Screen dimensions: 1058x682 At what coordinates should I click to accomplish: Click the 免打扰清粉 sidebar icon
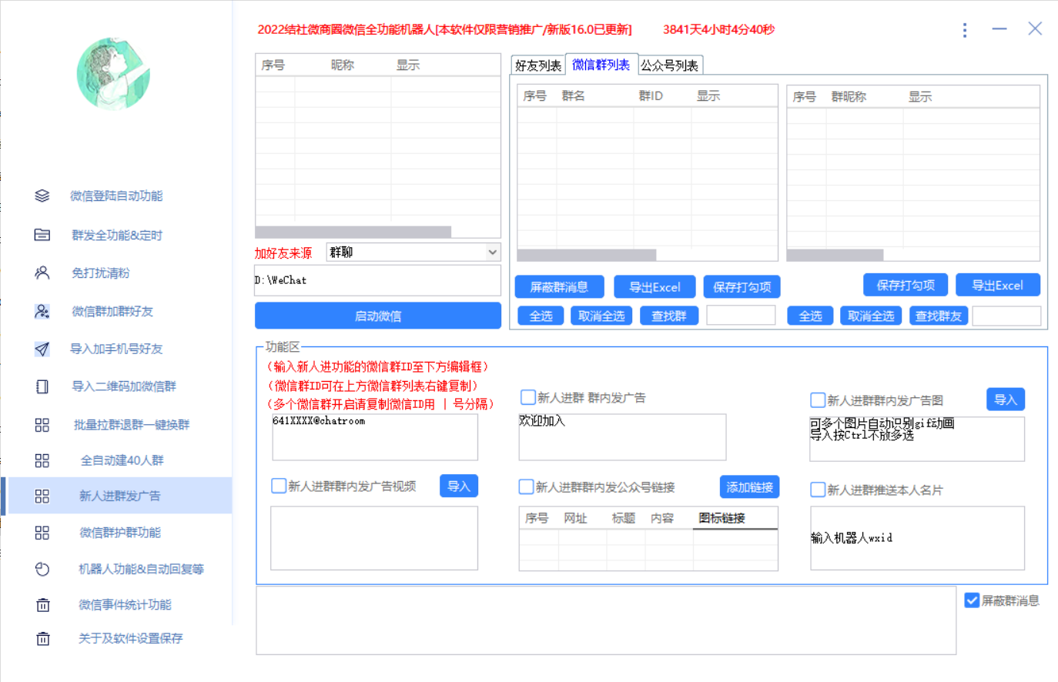click(x=42, y=272)
